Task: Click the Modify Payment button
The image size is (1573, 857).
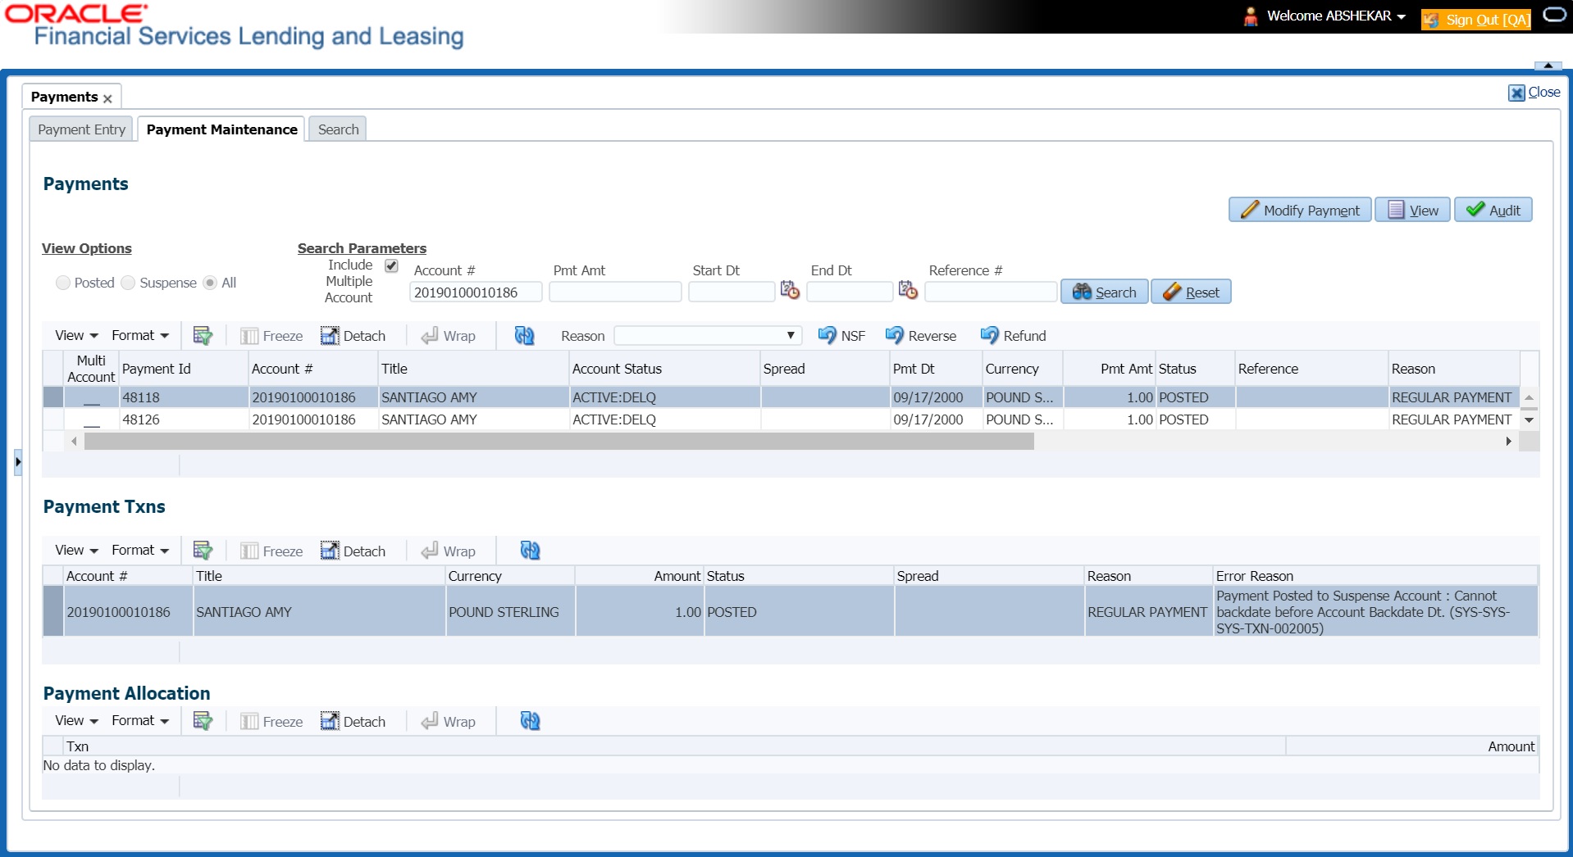Action: (x=1299, y=211)
